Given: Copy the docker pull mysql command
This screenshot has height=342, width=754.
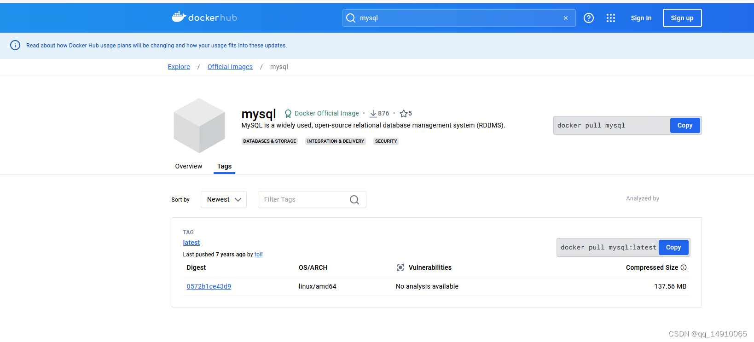Looking at the screenshot, I should pos(685,125).
